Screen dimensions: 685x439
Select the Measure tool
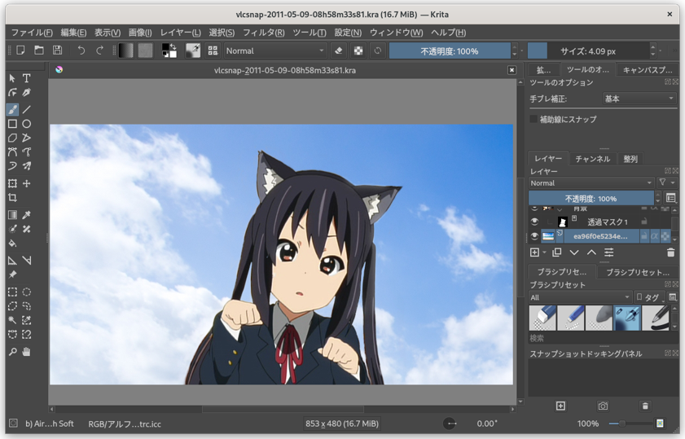tap(27, 261)
